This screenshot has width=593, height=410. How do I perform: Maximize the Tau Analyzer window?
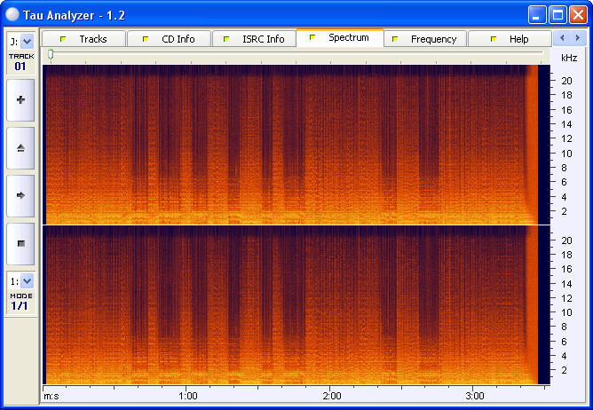pos(557,14)
